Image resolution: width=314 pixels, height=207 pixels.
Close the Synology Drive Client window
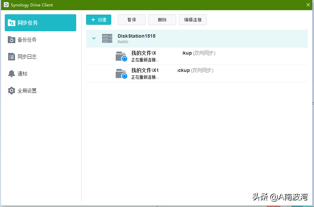pyautogui.click(x=308, y=5)
